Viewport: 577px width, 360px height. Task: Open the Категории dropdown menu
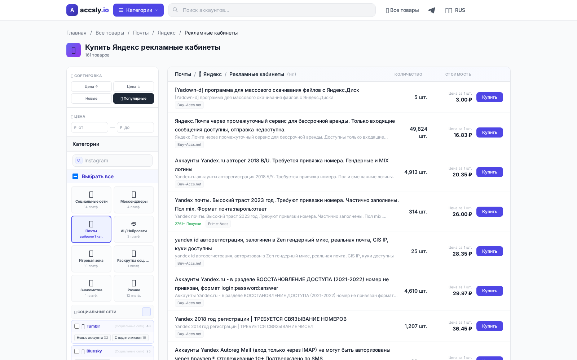tap(138, 10)
